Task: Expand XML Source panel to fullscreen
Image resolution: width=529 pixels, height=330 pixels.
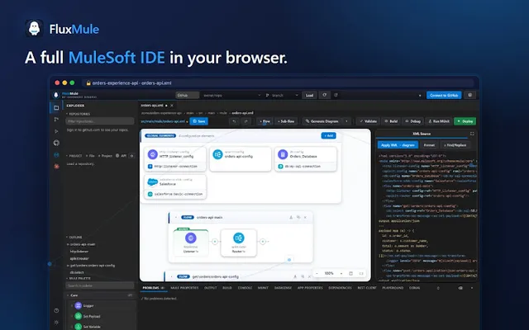Action: pyautogui.click(x=472, y=134)
